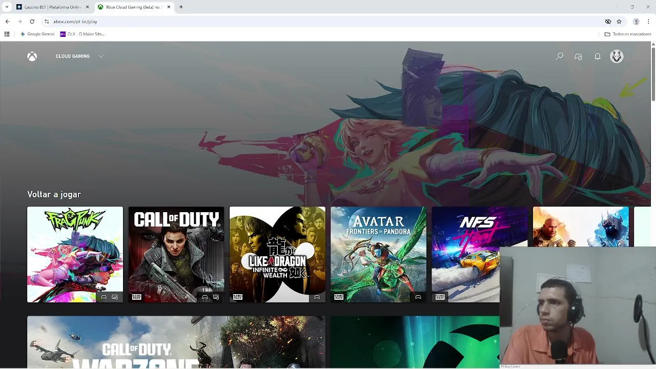Click the site information icon in address bar
The width and height of the screenshot is (656, 369).
point(47,22)
